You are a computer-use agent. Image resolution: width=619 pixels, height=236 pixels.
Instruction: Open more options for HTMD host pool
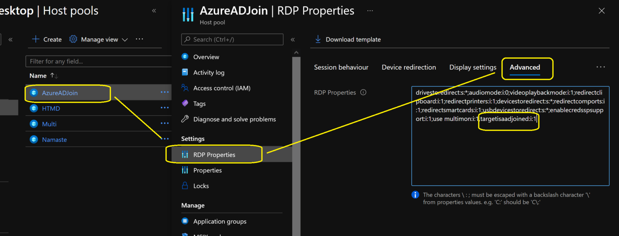point(164,108)
